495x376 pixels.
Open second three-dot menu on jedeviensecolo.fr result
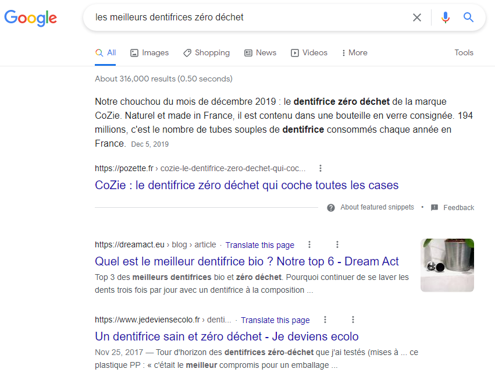tap(353, 320)
